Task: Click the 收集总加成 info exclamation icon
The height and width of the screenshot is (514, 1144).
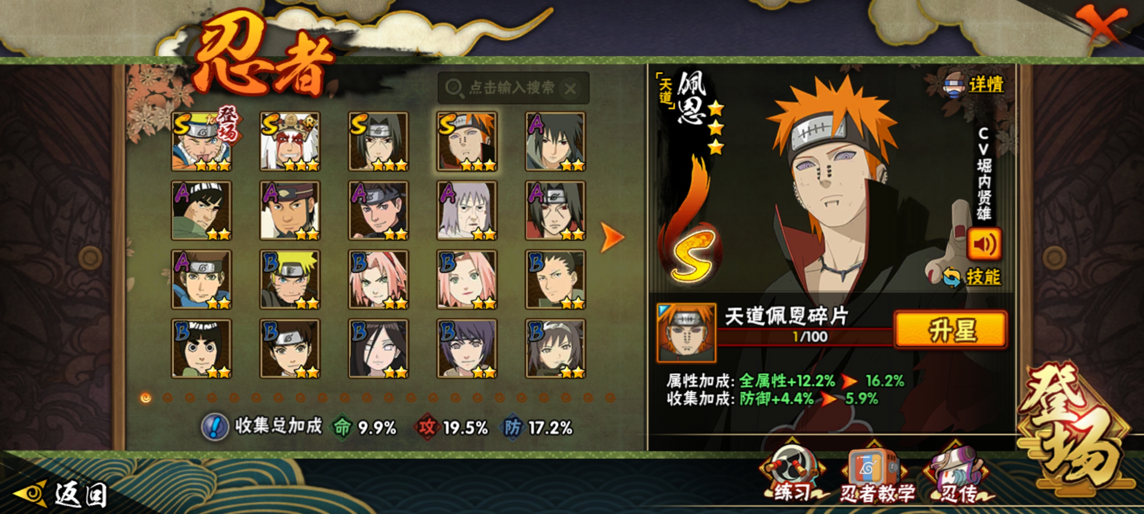Action: coord(215,427)
